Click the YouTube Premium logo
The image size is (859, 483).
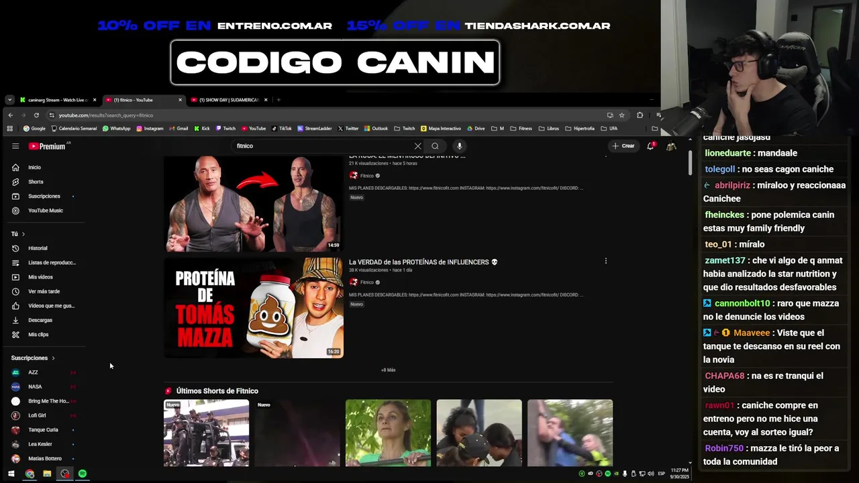point(47,146)
